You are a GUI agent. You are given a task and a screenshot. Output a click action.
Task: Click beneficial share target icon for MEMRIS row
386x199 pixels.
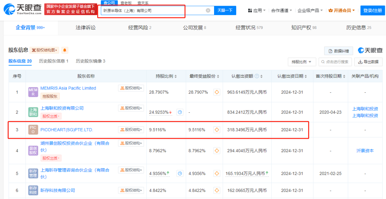coord(217,92)
